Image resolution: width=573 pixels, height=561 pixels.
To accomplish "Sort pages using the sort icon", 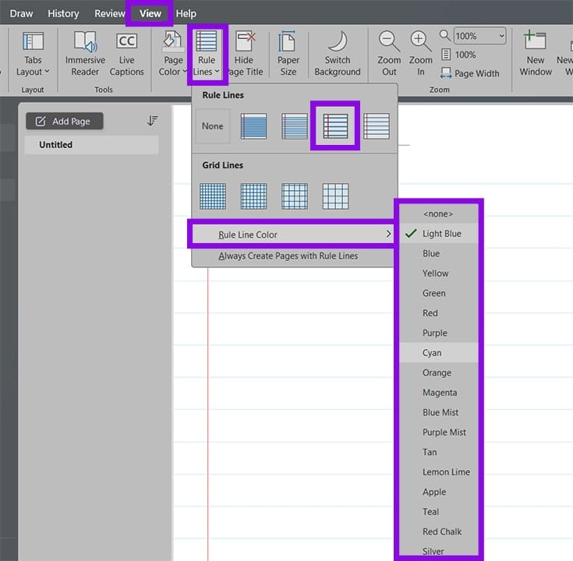I will [152, 121].
